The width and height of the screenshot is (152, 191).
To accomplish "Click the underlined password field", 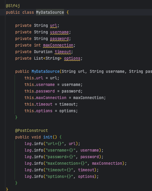I will (59, 39).
